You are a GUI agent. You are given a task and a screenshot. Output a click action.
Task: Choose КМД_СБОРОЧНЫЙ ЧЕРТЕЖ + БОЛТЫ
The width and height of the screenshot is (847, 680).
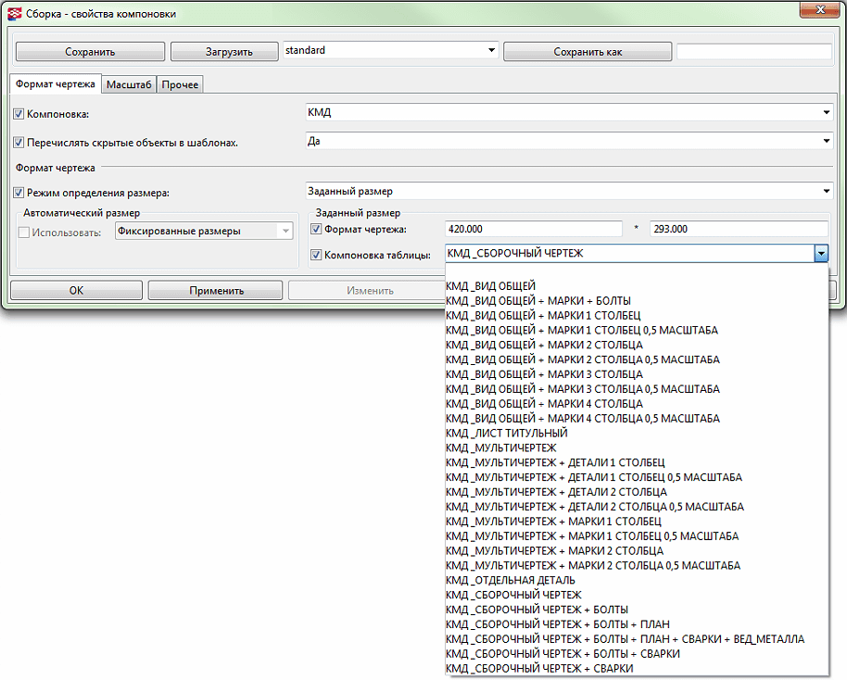pyautogui.click(x=637, y=610)
